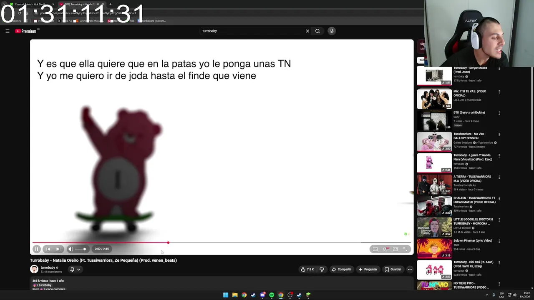Mute the video volume speaker

click(71, 249)
